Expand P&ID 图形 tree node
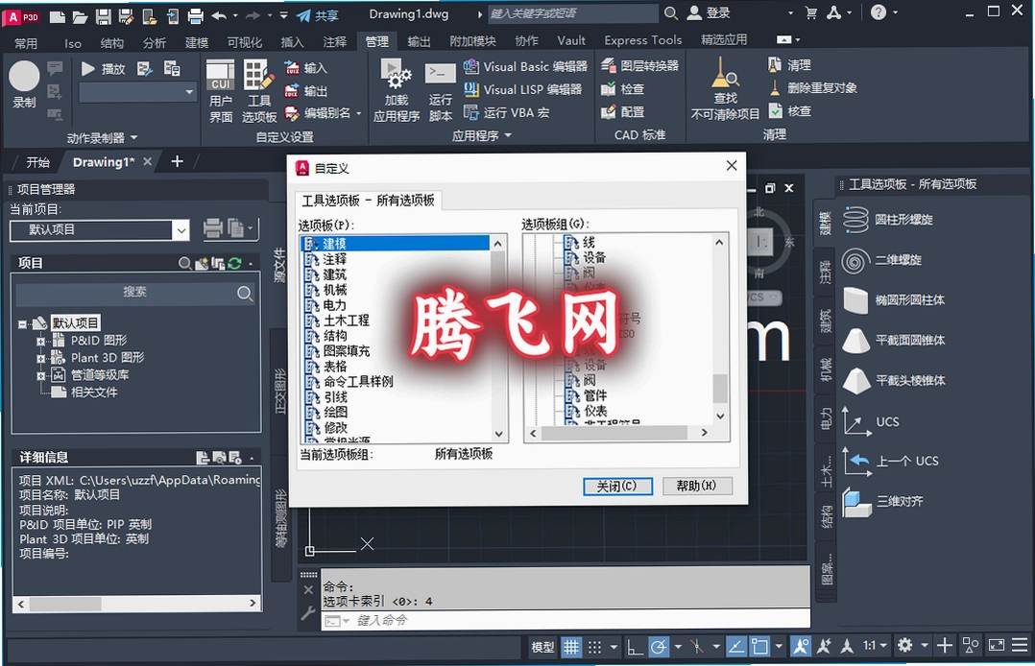Screen dimensions: 1035x666 pos(41,342)
